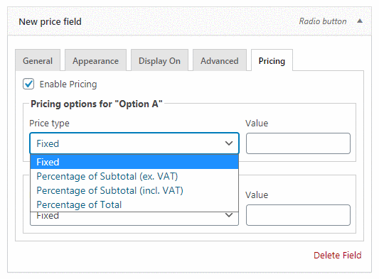
Task: Click the Pricing options for "Option A" heading
Action: (x=97, y=104)
